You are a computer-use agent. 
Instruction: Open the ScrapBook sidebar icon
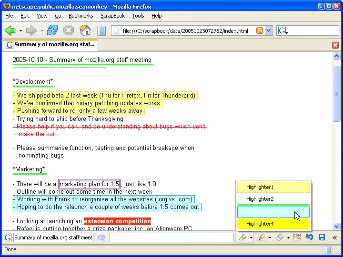[101, 31]
